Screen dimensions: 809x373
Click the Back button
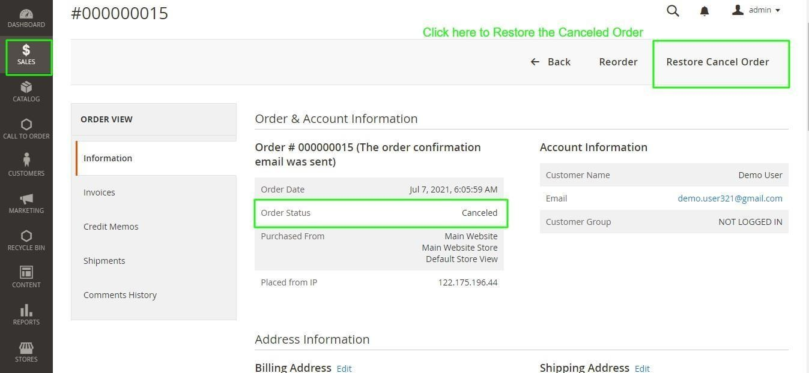click(551, 62)
